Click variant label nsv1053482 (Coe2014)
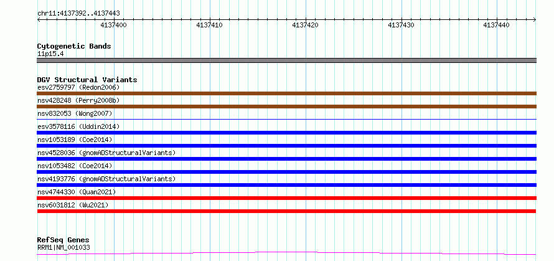This screenshot has height=261, width=554. pos(75,166)
